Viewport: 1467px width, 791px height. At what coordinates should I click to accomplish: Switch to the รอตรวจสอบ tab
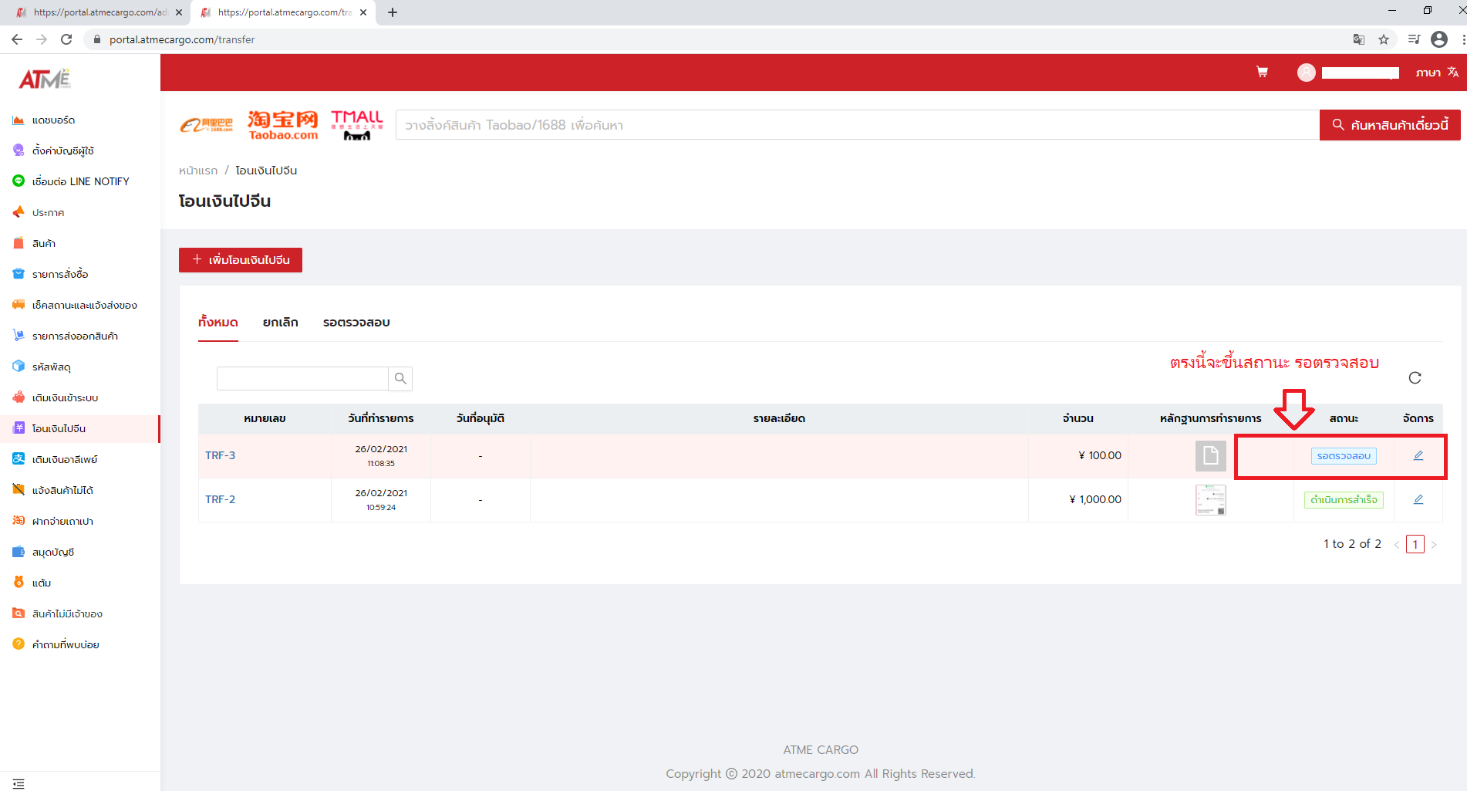(356, 323)
